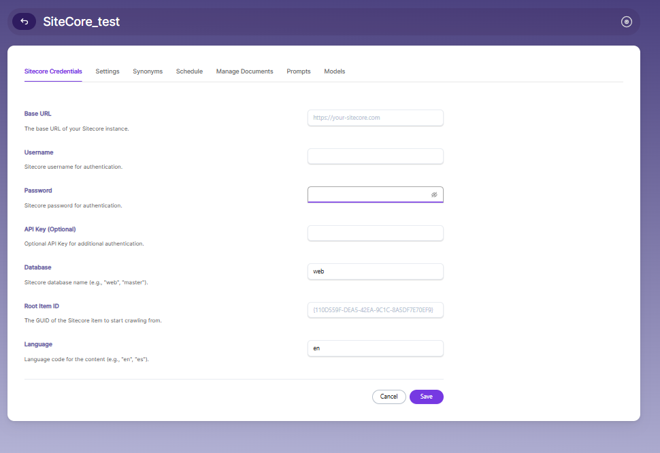This screenshot has height=453, width=660.
Task: Focus the API Key input field
Action: click(x=376, y=233)
